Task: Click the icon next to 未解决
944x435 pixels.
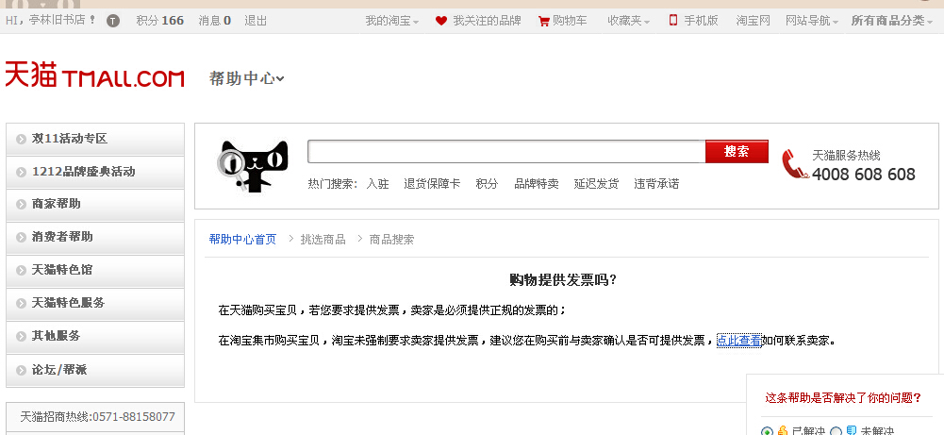Action: coord(852,431)
